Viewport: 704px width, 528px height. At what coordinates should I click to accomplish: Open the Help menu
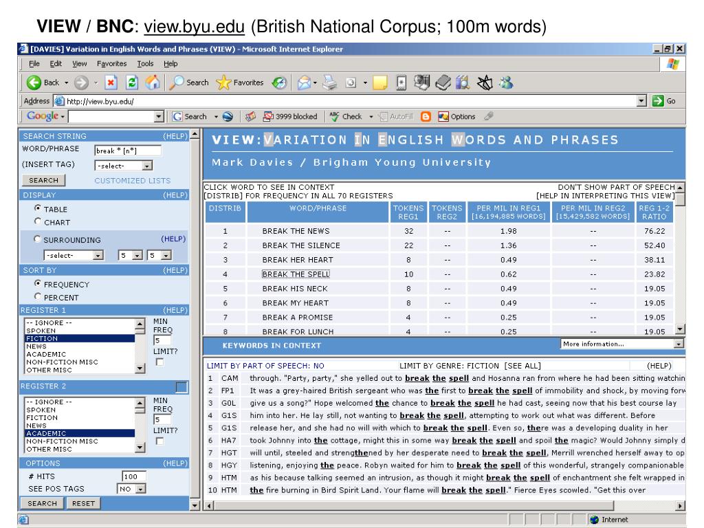(170, 64)
